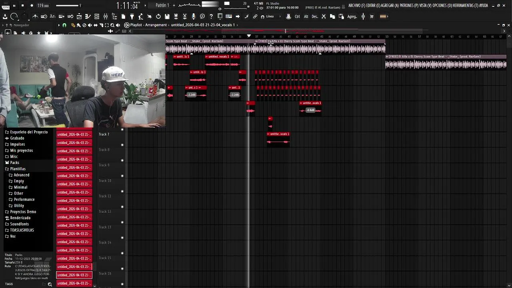Select the playlist Mute tool
The height and width of the screenshot is (288, 512).
pos(90,25)
